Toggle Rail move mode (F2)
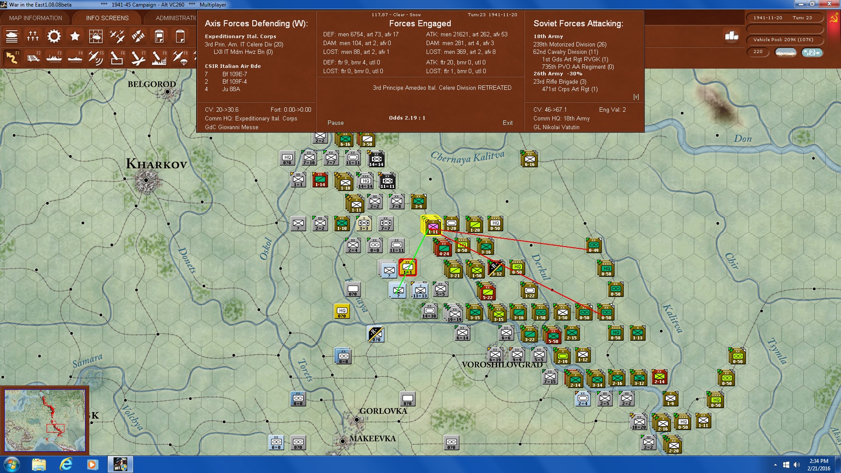 coord(33,58)
